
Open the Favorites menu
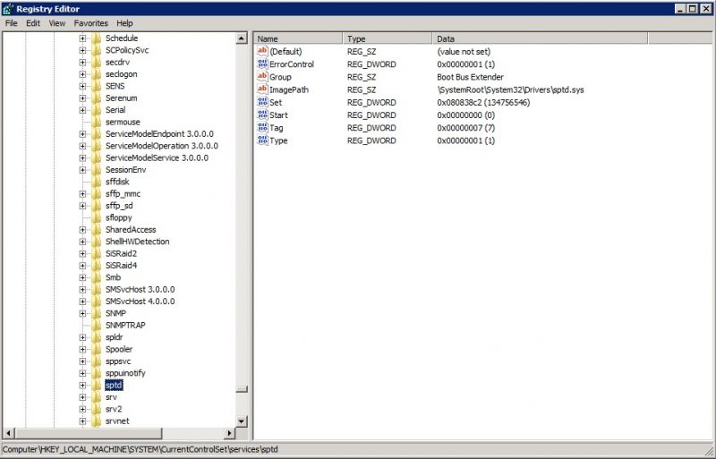click(x=90, y=22)
